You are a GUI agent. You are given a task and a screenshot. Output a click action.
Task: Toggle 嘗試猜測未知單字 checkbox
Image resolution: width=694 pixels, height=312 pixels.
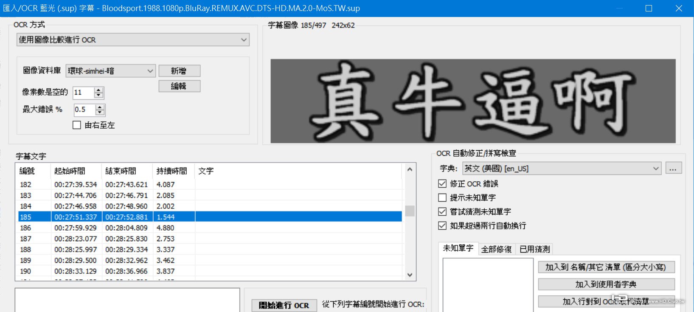pyautogui.click(x=442, y=212)
